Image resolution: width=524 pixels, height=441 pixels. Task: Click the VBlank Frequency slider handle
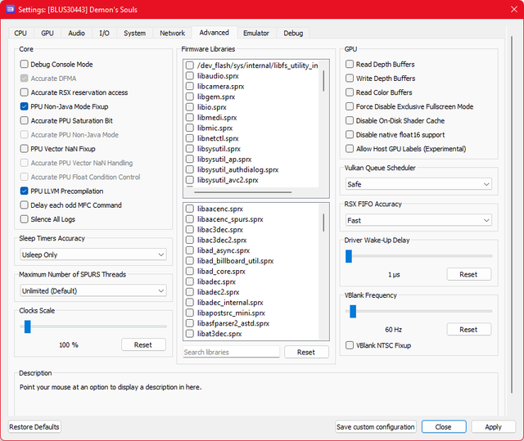[x=353, y=312]
